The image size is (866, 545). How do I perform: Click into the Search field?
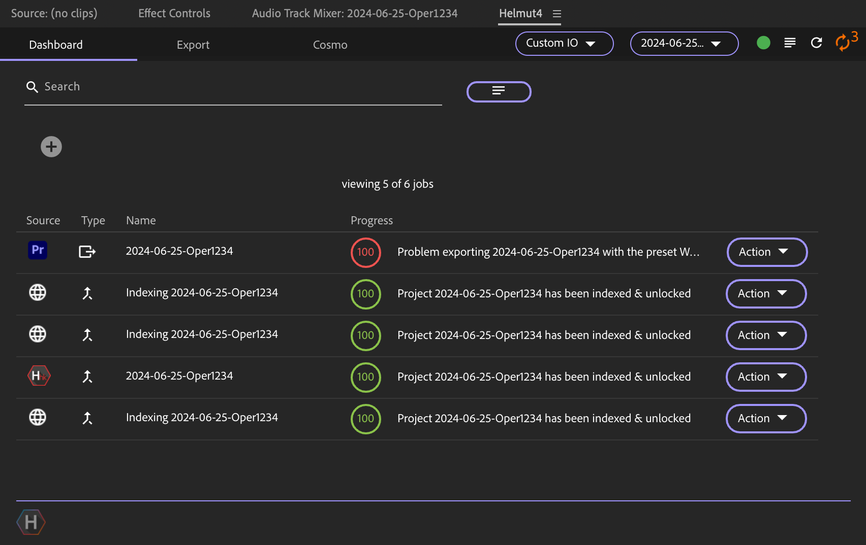point(234,87)
